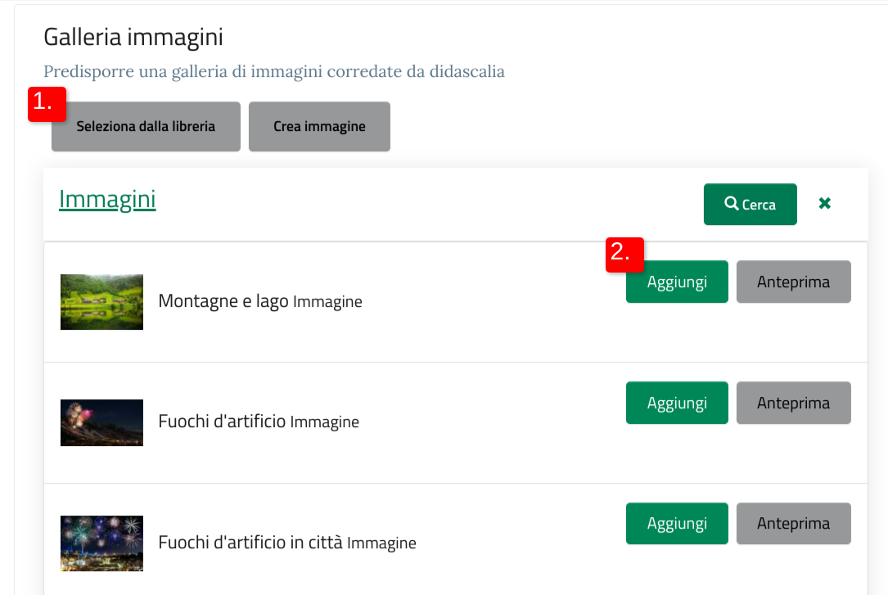Click the Cerca search button
This screenshot has width=888, height=595.
750,204
